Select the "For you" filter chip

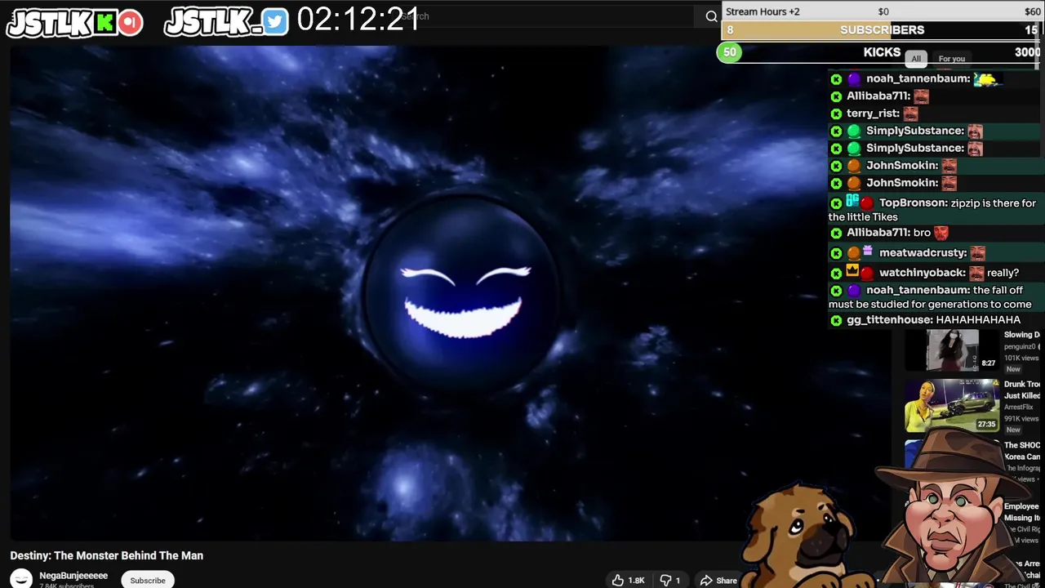coord(951,59)
